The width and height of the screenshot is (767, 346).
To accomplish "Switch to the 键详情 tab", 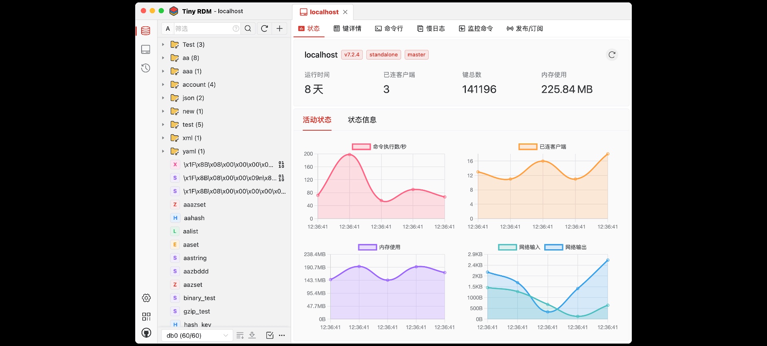I will [x=348, y=28].
